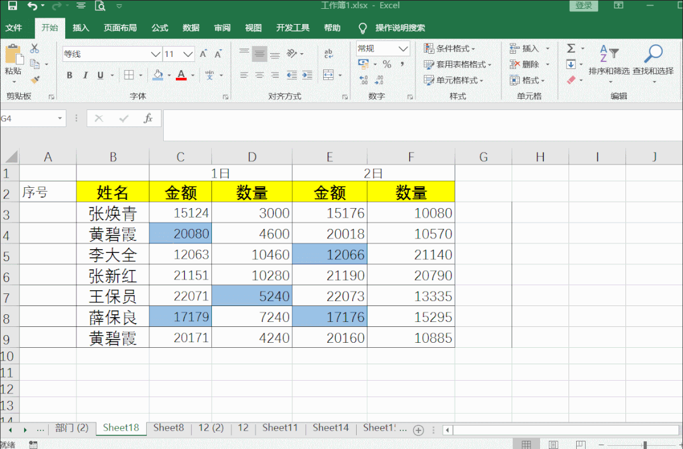Toggle align text right
683x449 pixels.
[275, 75]
